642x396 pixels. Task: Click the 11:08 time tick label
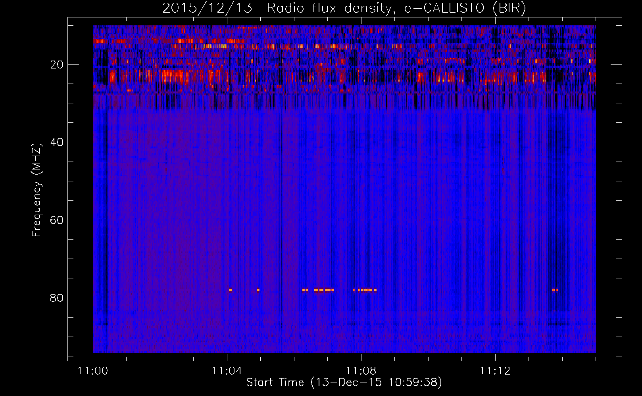pos(361,371)
